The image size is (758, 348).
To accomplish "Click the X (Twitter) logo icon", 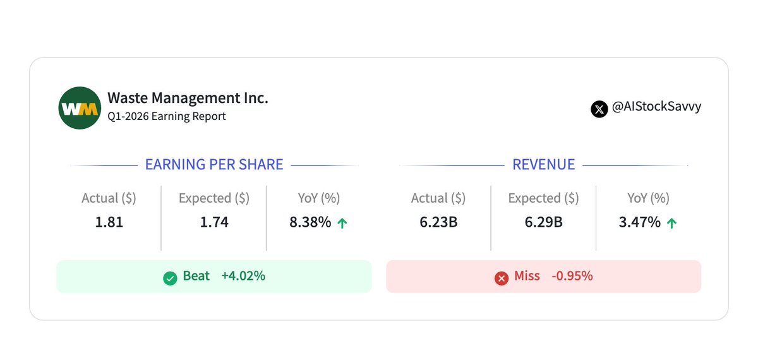I will [x=599, y=109].
